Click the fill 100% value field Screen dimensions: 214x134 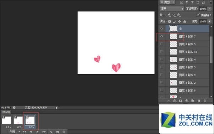(x=203, y=21)
